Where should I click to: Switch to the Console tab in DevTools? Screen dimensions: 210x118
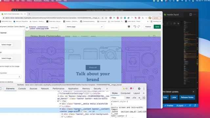click(x=22, y=88)
